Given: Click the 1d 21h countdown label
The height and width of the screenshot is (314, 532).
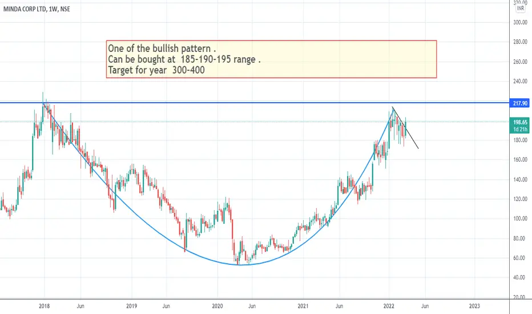Looking at the screenshot, I should 520,130.
